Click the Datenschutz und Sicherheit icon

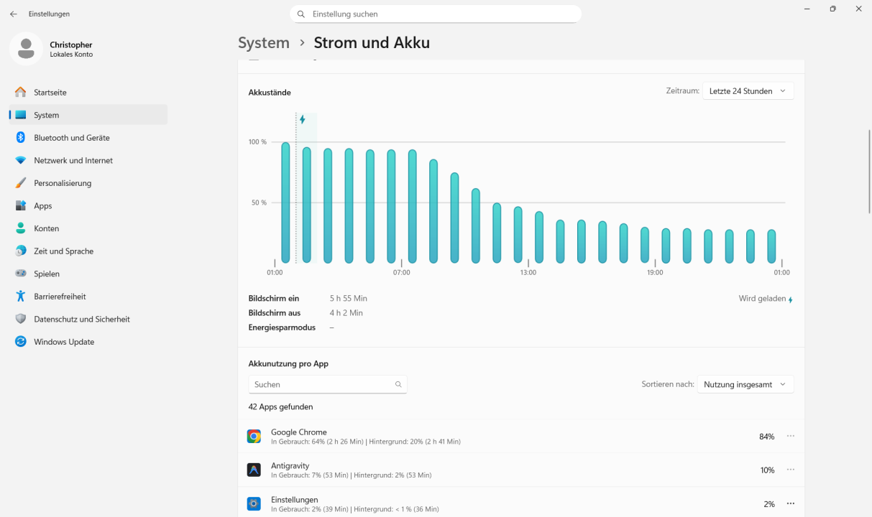21,319
